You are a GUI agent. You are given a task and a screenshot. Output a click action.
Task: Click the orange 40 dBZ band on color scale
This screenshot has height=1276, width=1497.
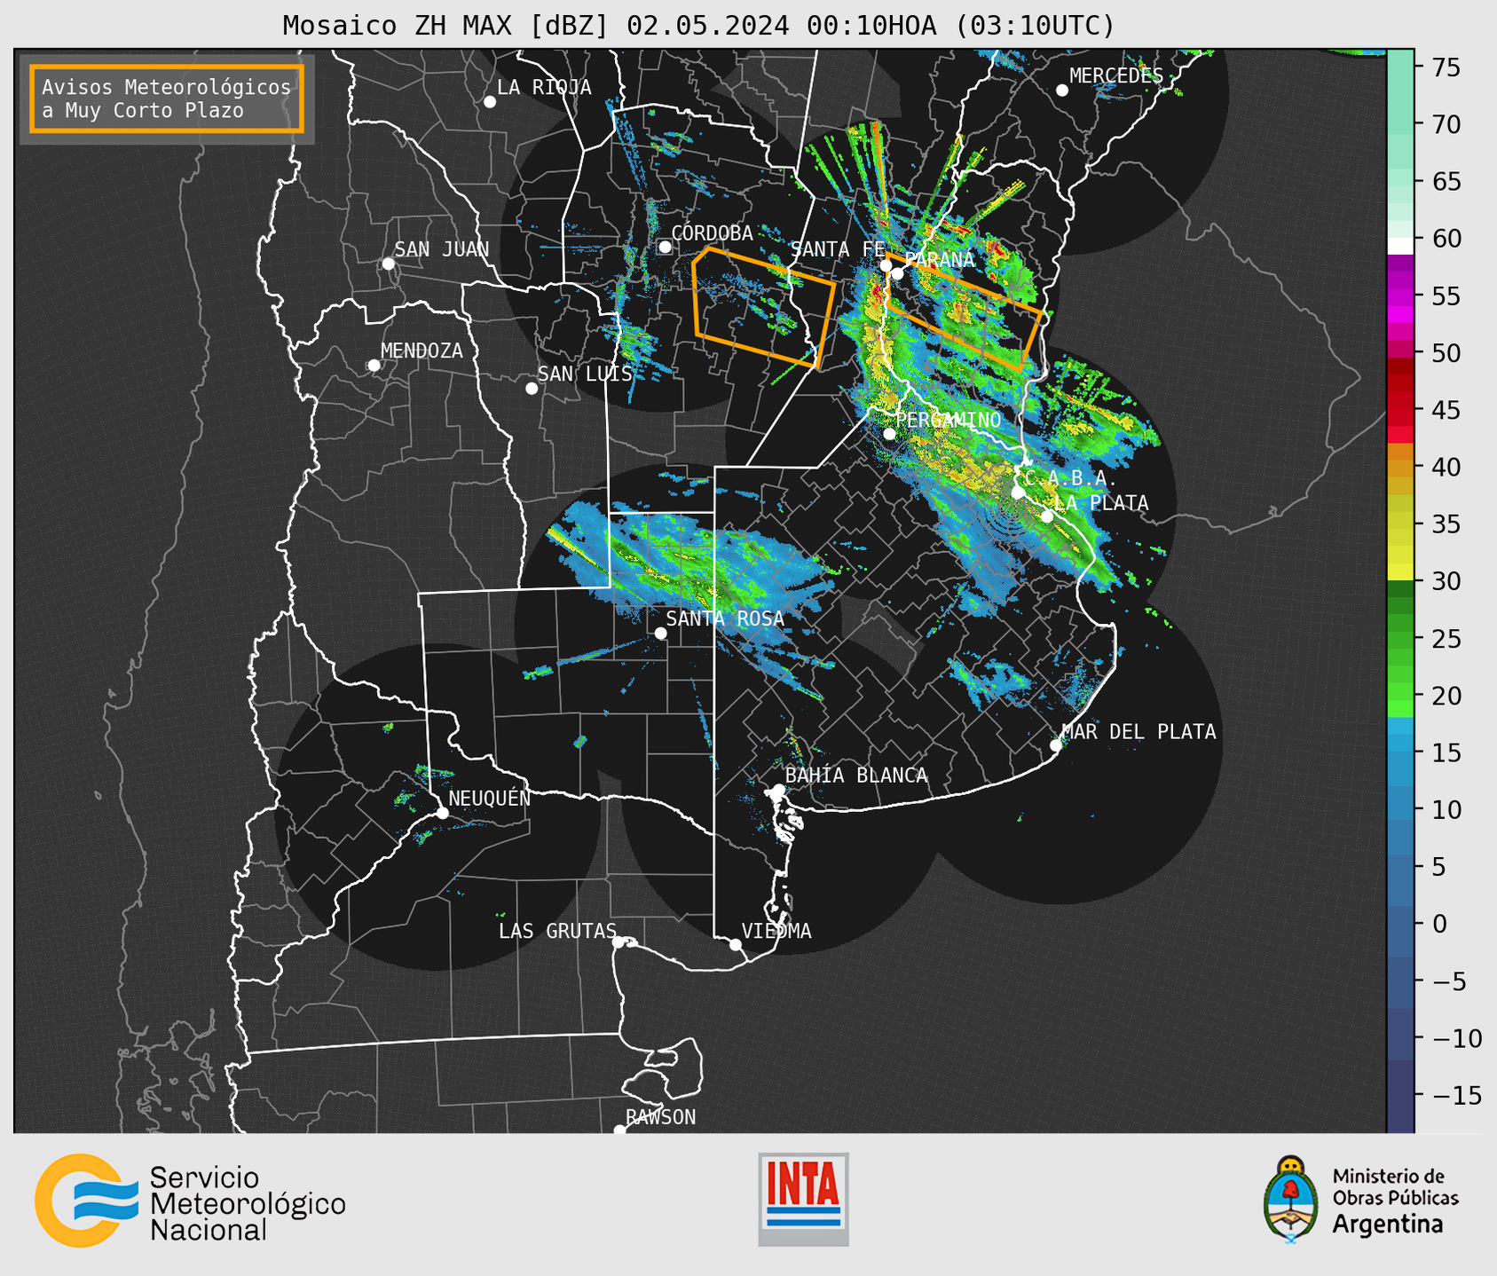coord(1400,467)
